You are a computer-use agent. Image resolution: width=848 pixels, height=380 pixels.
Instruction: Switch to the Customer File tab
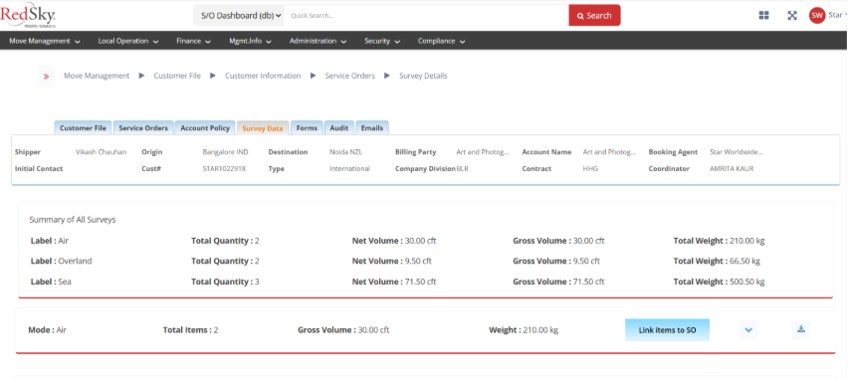[83, 128]
